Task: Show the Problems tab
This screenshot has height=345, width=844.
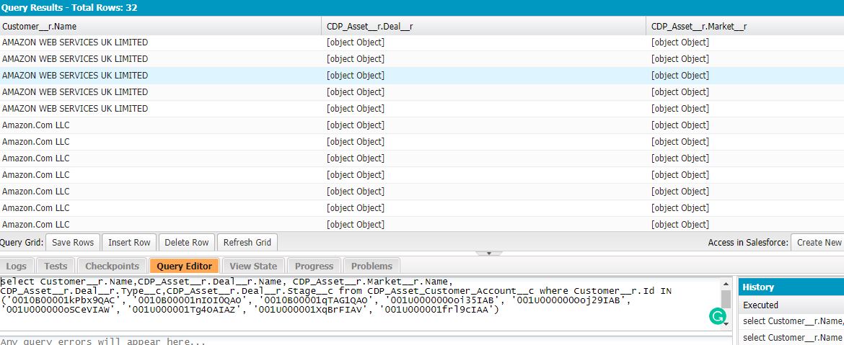Action: (372, 266)
